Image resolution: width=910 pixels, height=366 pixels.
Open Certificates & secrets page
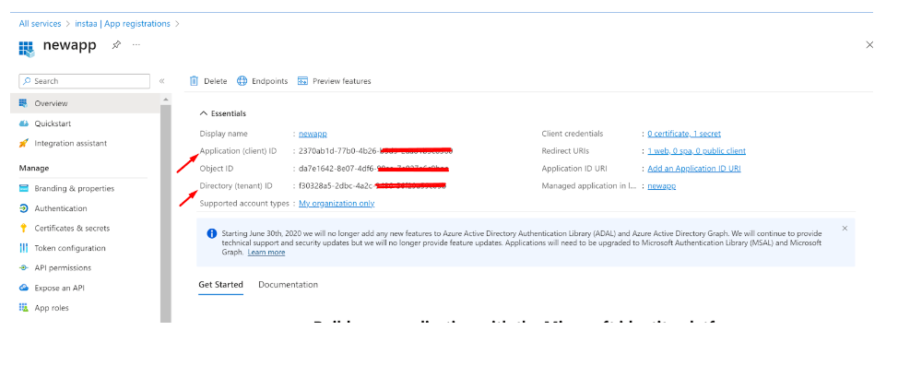pos(72,228)
